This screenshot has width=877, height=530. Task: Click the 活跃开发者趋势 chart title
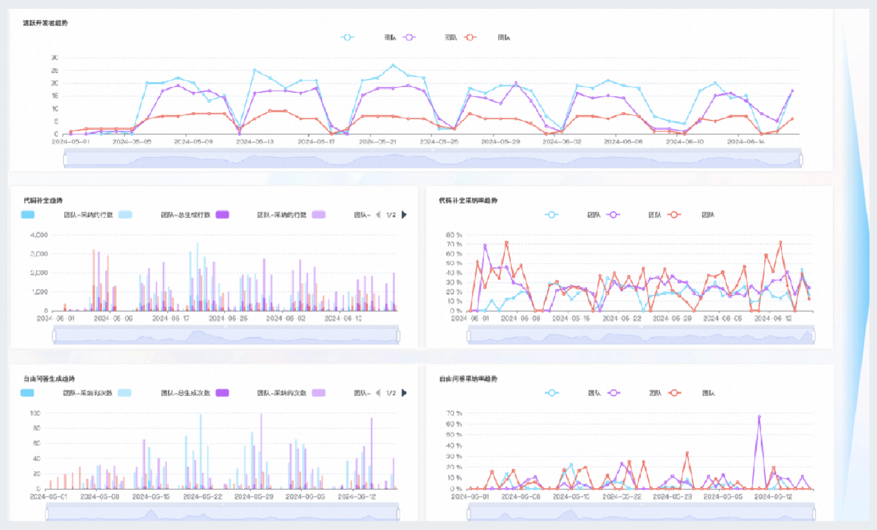pyautogui.click(x=45, y=23)
